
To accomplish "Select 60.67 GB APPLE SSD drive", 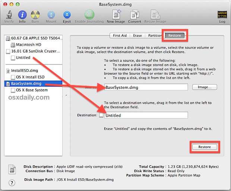I will coord(34,38).
